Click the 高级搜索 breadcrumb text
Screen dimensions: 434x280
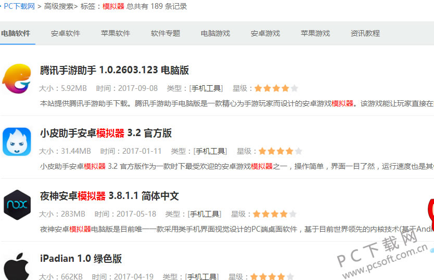click(59, 6)
